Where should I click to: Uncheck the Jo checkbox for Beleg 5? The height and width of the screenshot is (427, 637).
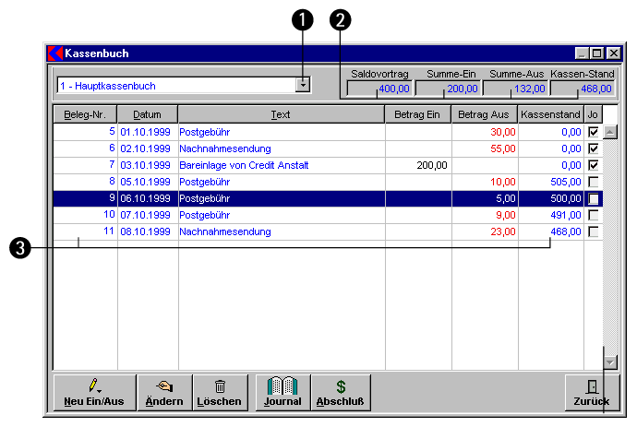tap(594, 132)
